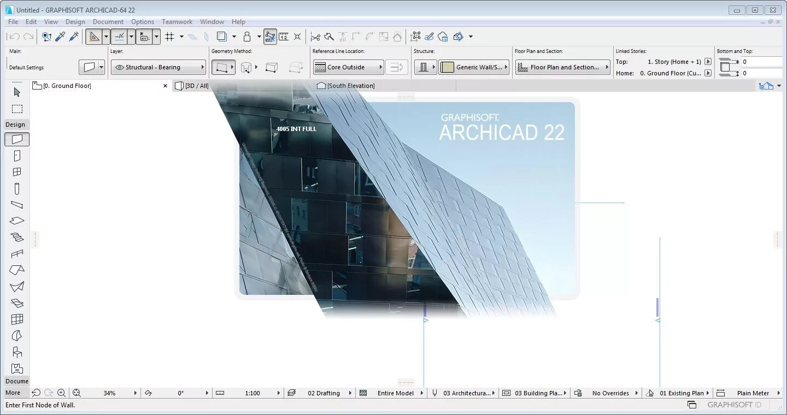Select the Object (chair) tool

coord(17,352)
